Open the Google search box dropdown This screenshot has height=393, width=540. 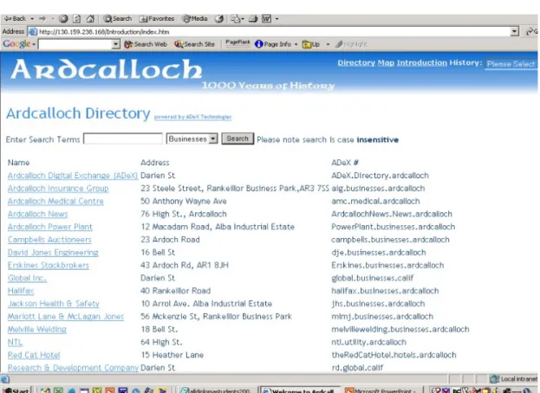coord(116,44)
